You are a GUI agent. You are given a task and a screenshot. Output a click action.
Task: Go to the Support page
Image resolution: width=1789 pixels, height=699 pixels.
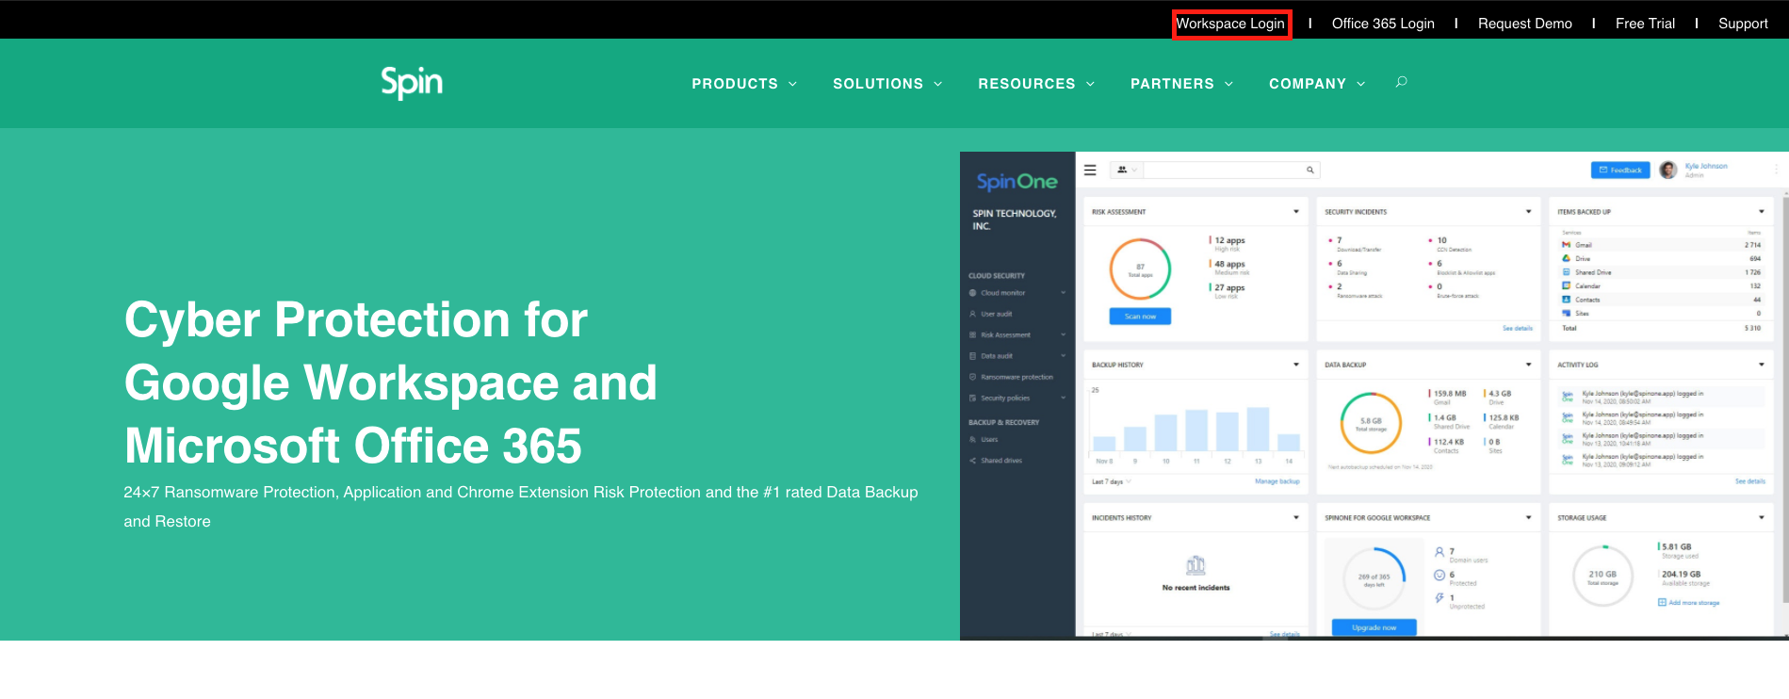point(1742,24)
